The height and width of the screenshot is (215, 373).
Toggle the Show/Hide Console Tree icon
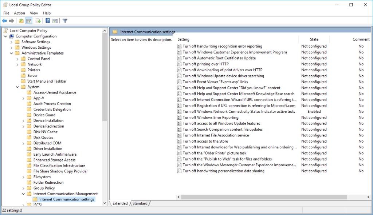28,21
